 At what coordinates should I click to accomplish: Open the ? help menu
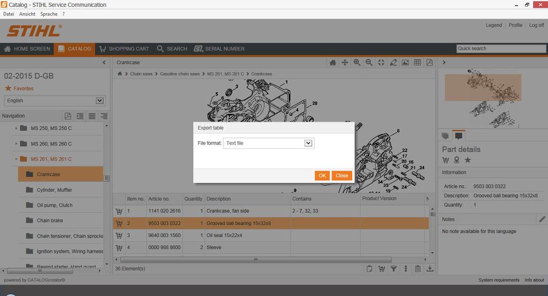[x=64, y=14]
